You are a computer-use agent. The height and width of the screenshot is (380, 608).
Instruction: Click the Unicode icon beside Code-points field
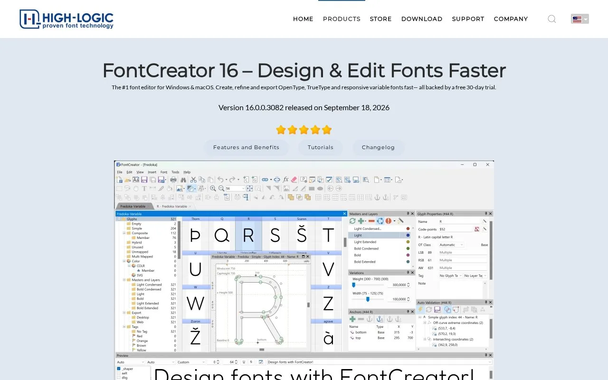click(x=477, y=229)
